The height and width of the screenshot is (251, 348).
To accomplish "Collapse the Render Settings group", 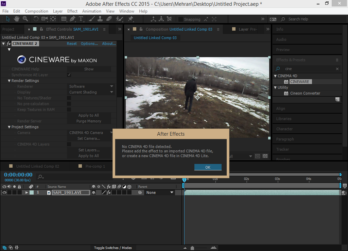I will [9, 81].
